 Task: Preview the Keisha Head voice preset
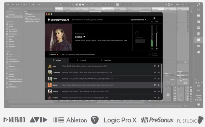click(x=159, y=92)
